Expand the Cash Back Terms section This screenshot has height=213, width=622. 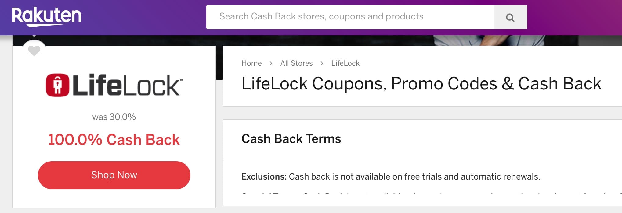point(291,139)
